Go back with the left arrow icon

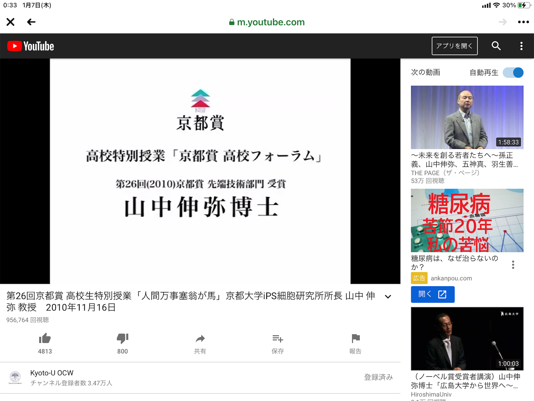click(31, 22)
